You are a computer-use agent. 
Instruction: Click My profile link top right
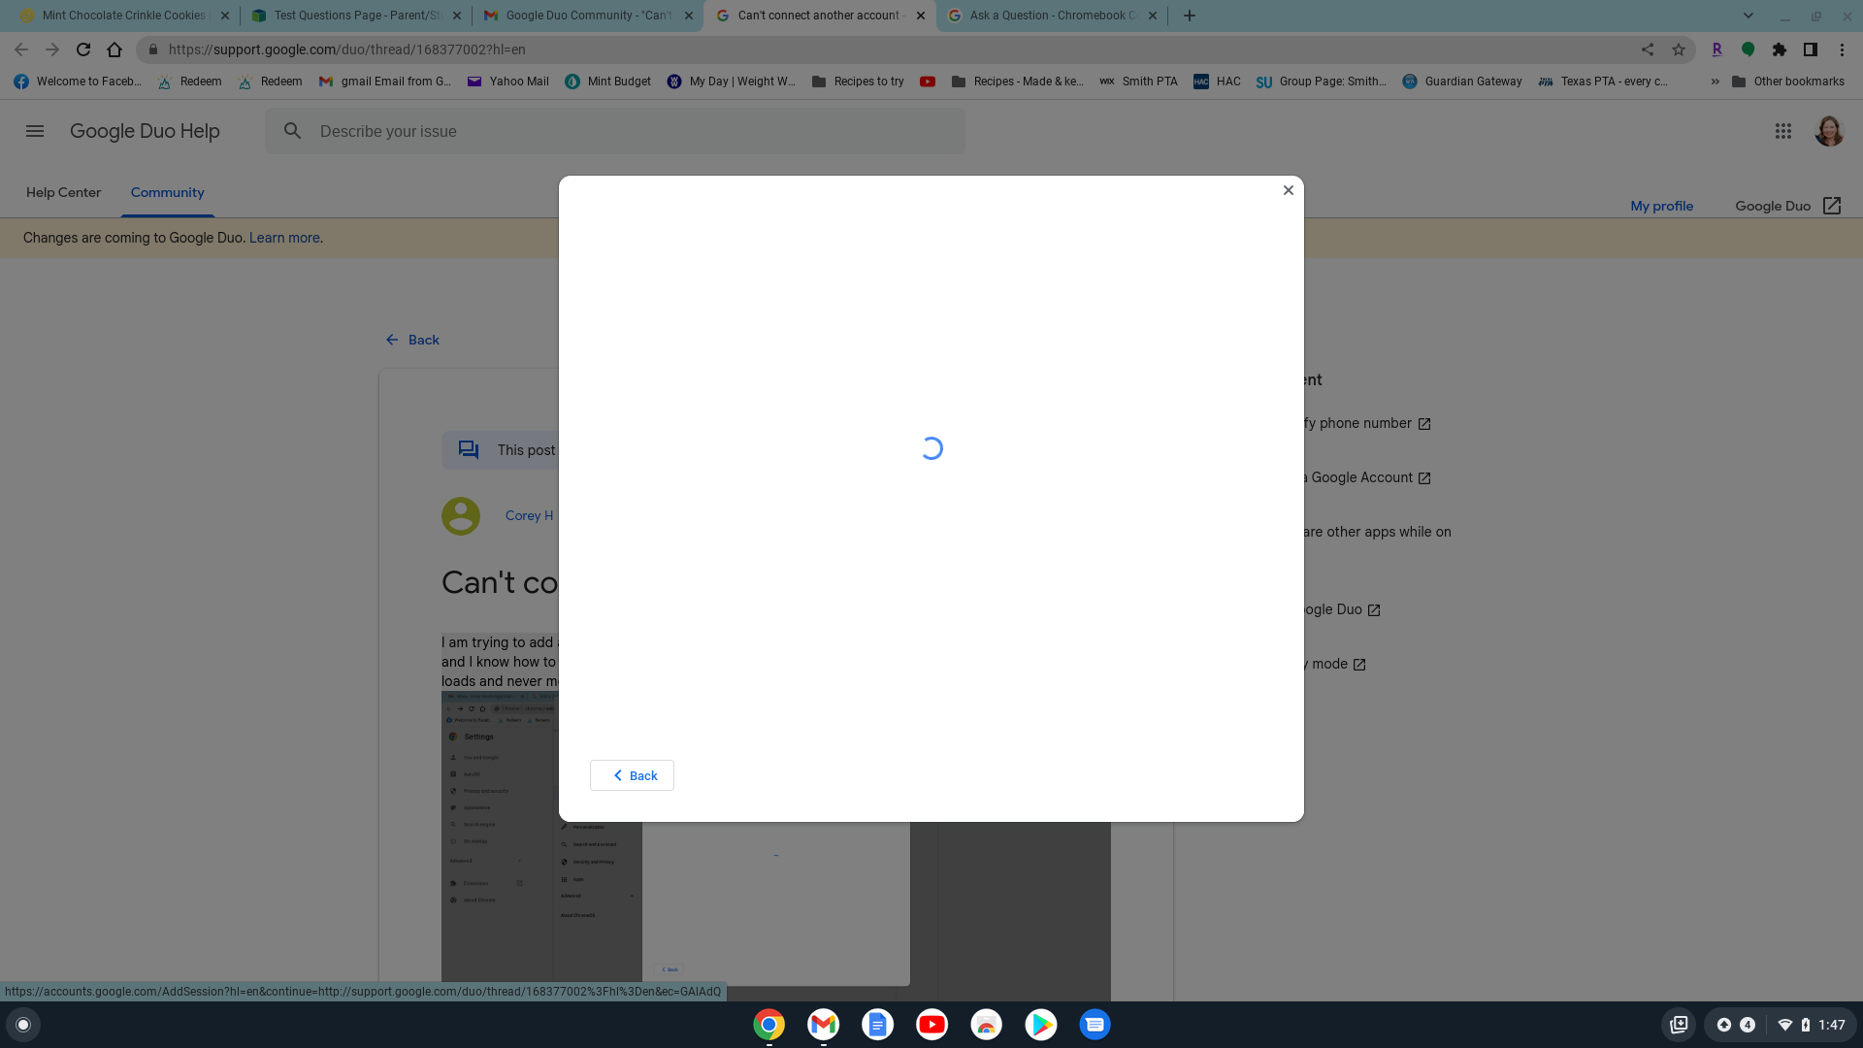click(1662, 205)
